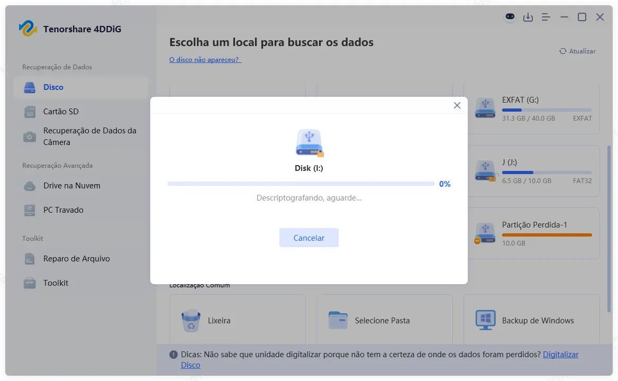
Task: Click Atualizar to refresh drives
Action: (577, 51)
